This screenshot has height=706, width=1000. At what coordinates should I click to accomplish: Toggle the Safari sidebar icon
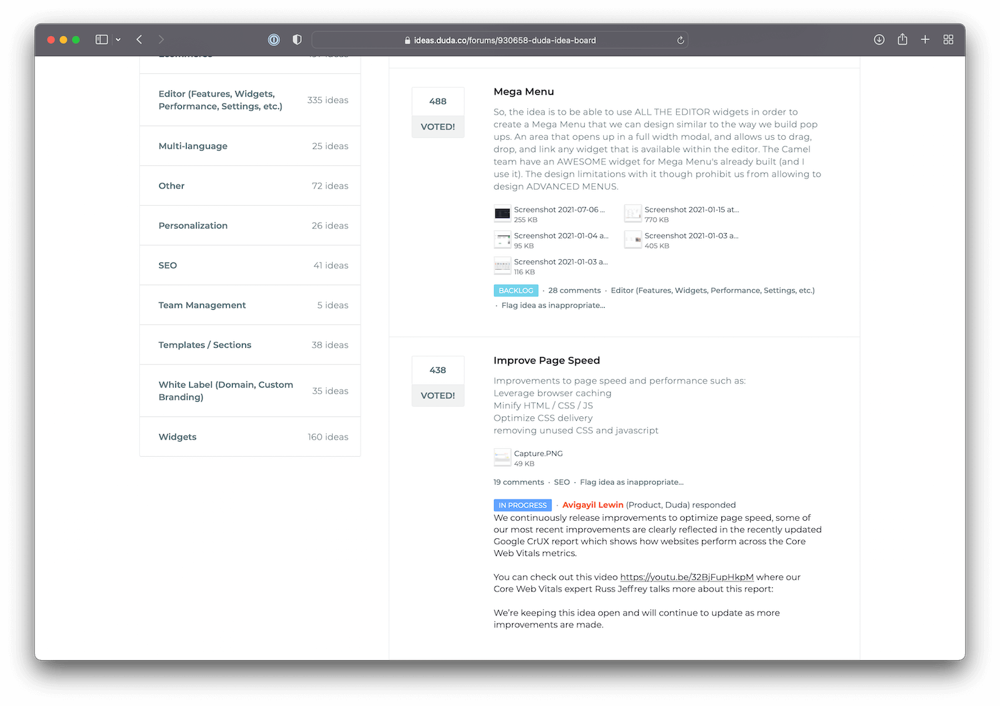(x=101, y=40)
